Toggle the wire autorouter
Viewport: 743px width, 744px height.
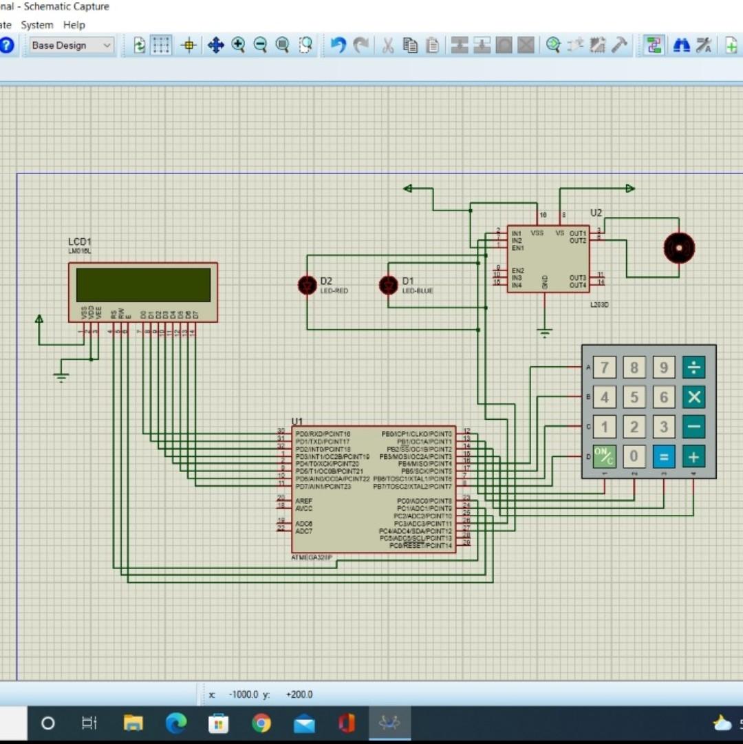654,45
